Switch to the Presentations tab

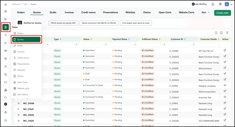tap(110, 12)
